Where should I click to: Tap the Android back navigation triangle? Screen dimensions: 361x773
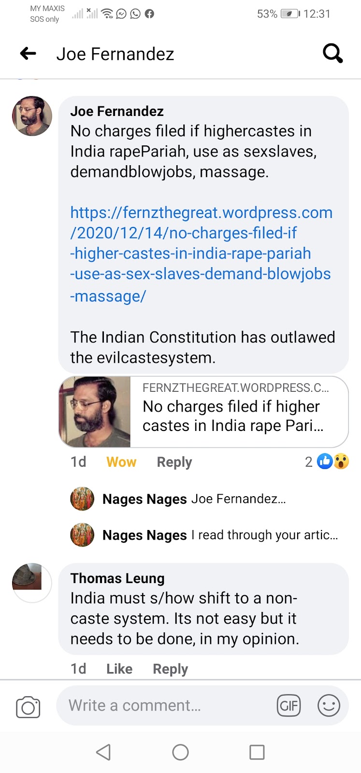pyautogui.click(x=103, y=752)
